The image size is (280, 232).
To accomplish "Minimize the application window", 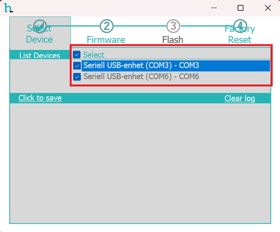I will tap(214, 8).
